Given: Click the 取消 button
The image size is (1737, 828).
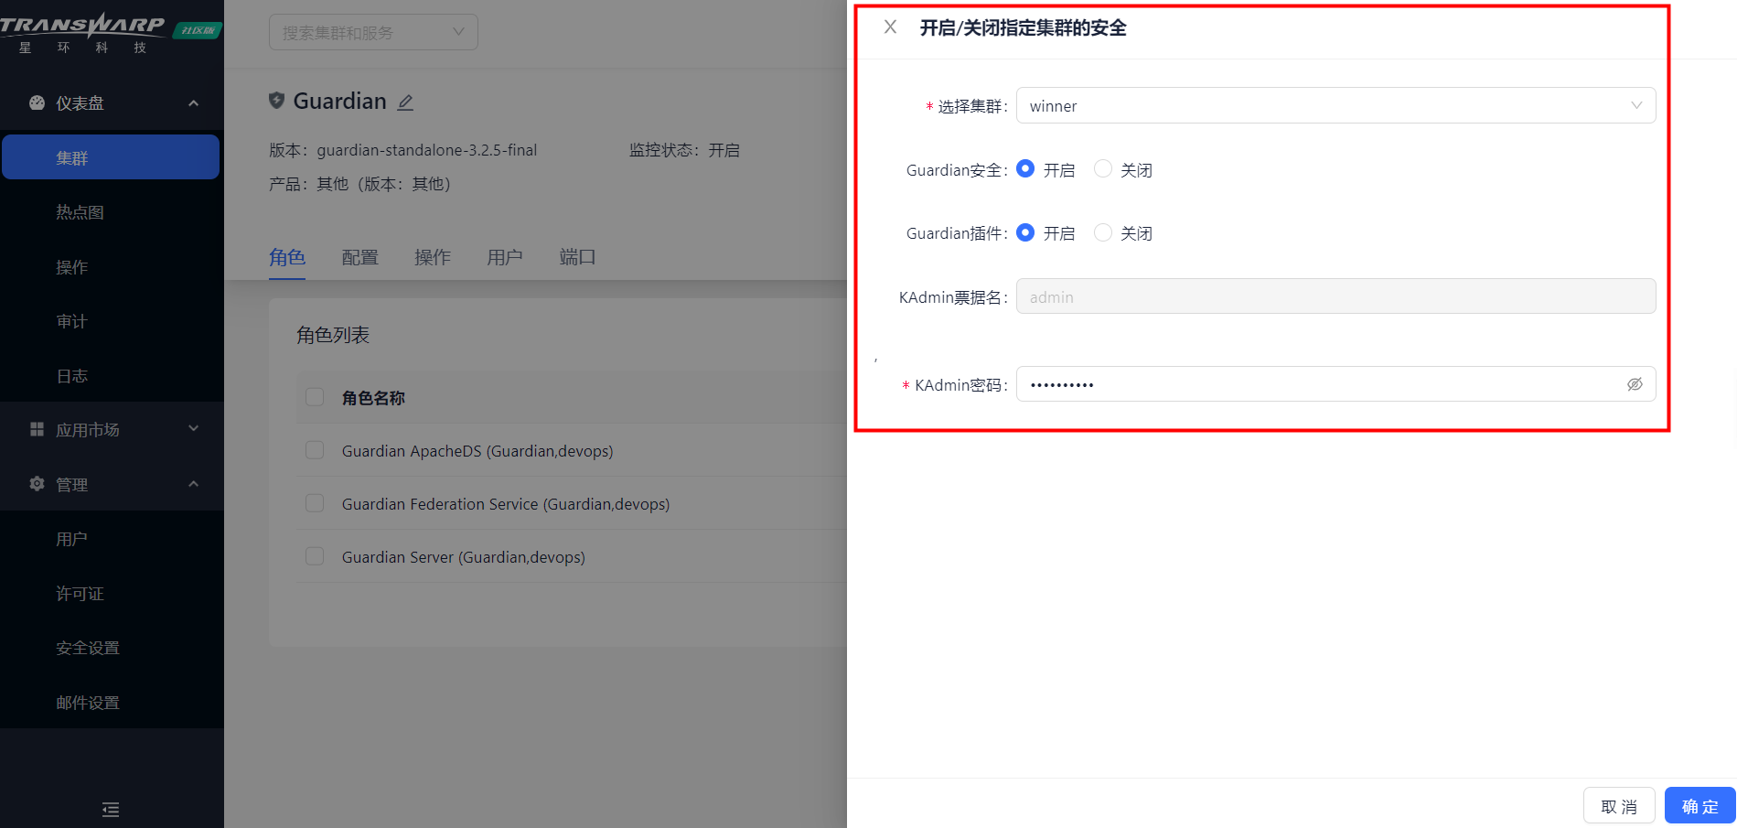Looking at the screenshot, I should click(1619, 806).
